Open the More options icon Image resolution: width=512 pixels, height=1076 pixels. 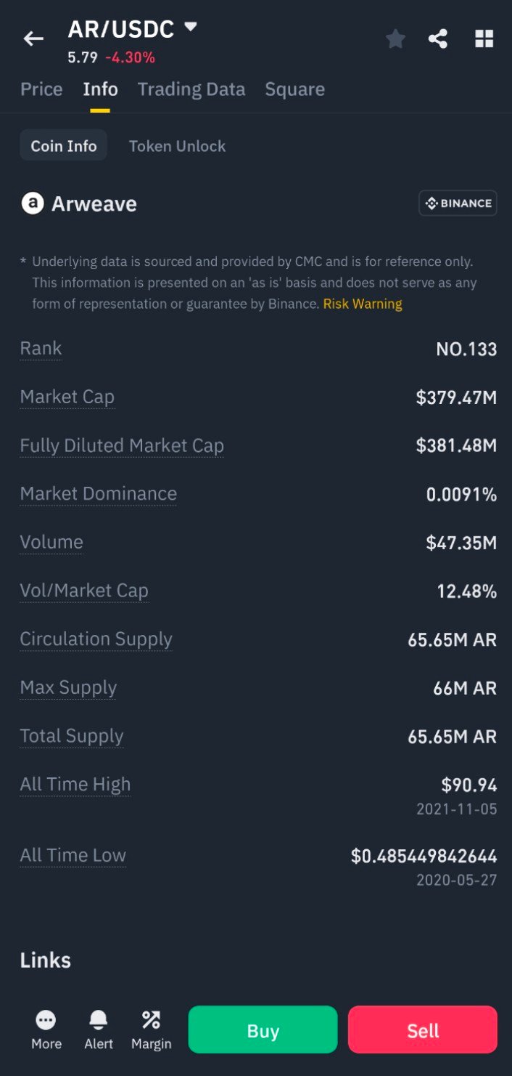point(46,1030)
